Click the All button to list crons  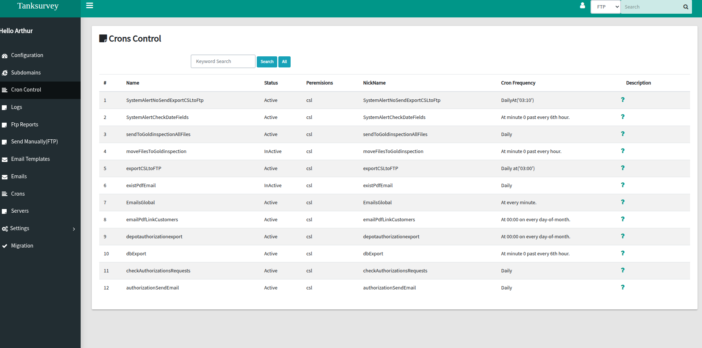point(284,62)
